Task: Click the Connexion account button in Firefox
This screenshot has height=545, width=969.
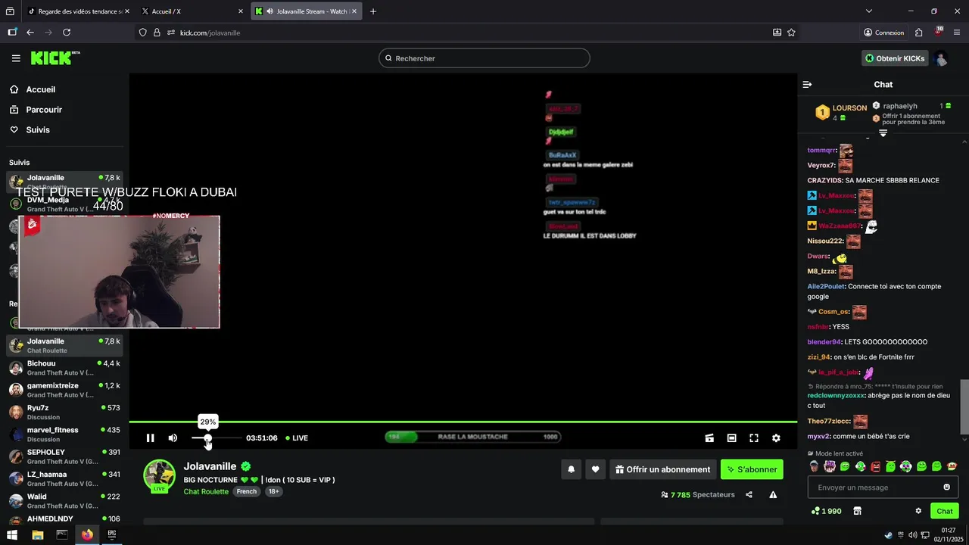Action: coord(884,33)
